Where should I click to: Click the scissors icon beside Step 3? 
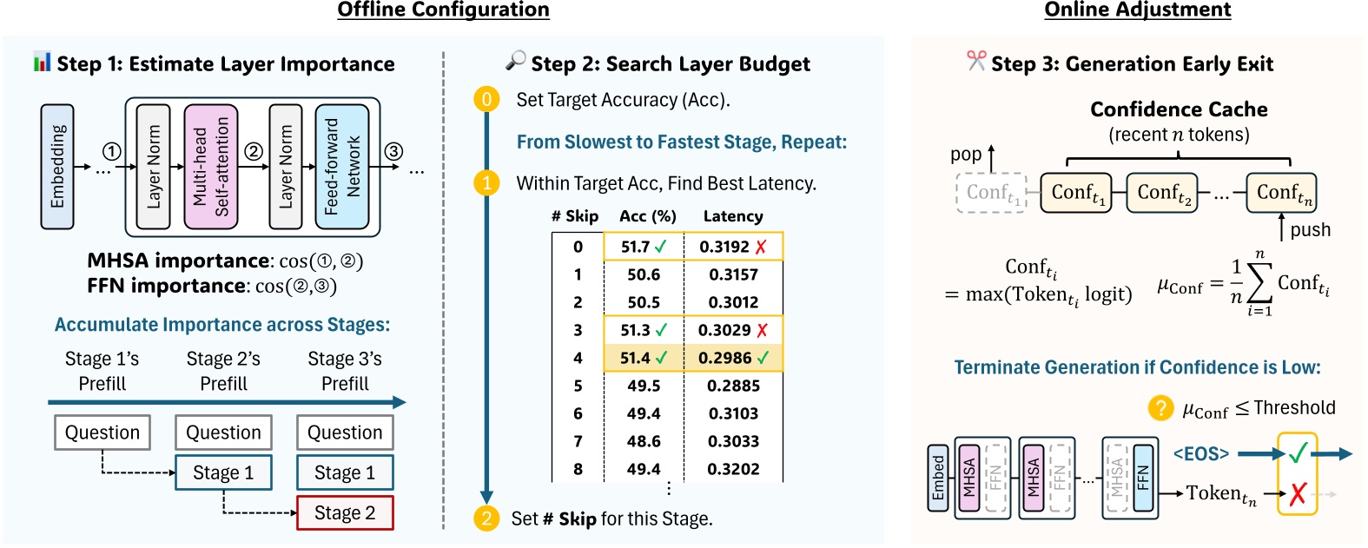tap(976, 61)
